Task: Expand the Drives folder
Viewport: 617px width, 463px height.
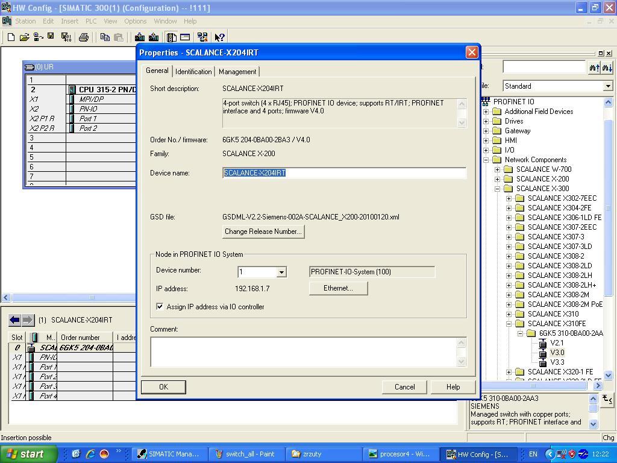Action: click(x=486, y=121)
